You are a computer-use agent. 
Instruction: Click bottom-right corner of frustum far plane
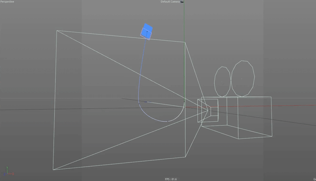pos(186,157)
